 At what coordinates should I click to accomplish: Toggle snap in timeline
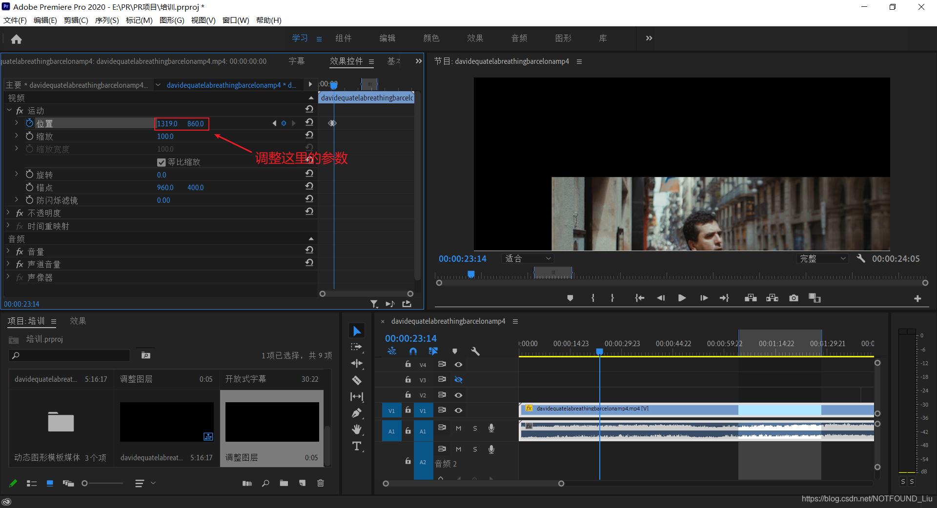click(413, 351)
